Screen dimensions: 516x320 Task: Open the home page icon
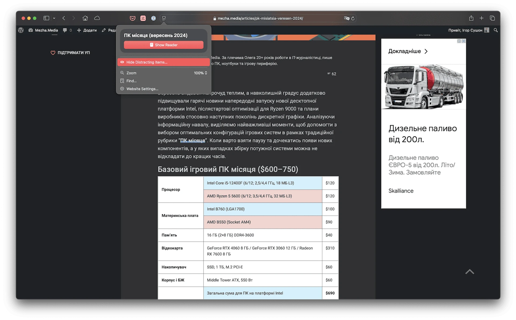coord(85,18)
